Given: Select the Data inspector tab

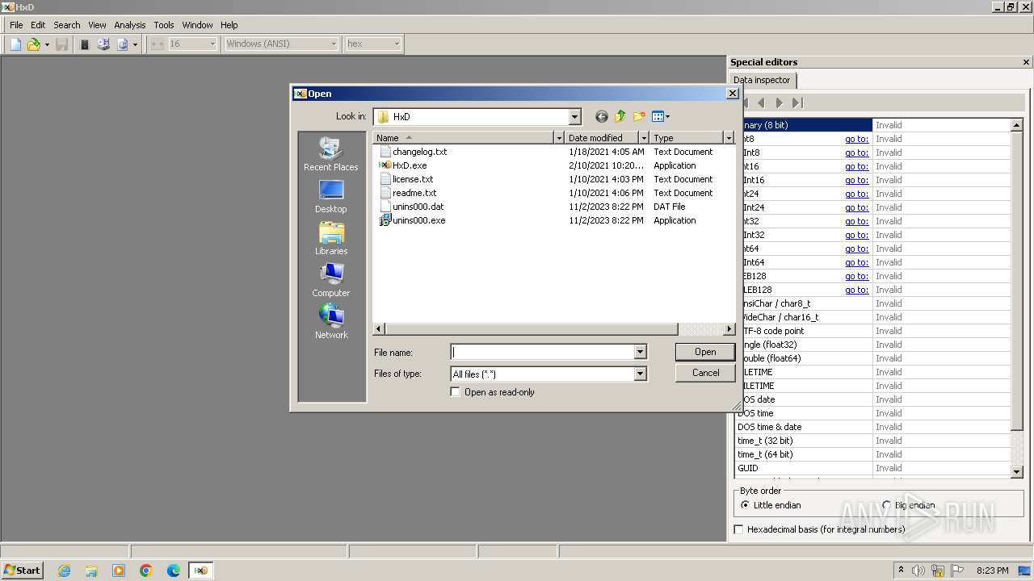Looking at the screenshot, I should (762, 80).
